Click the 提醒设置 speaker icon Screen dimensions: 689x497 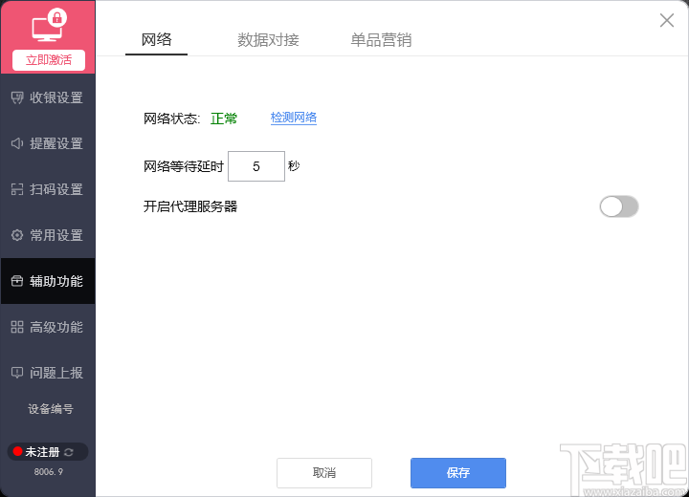pos(17,143)
